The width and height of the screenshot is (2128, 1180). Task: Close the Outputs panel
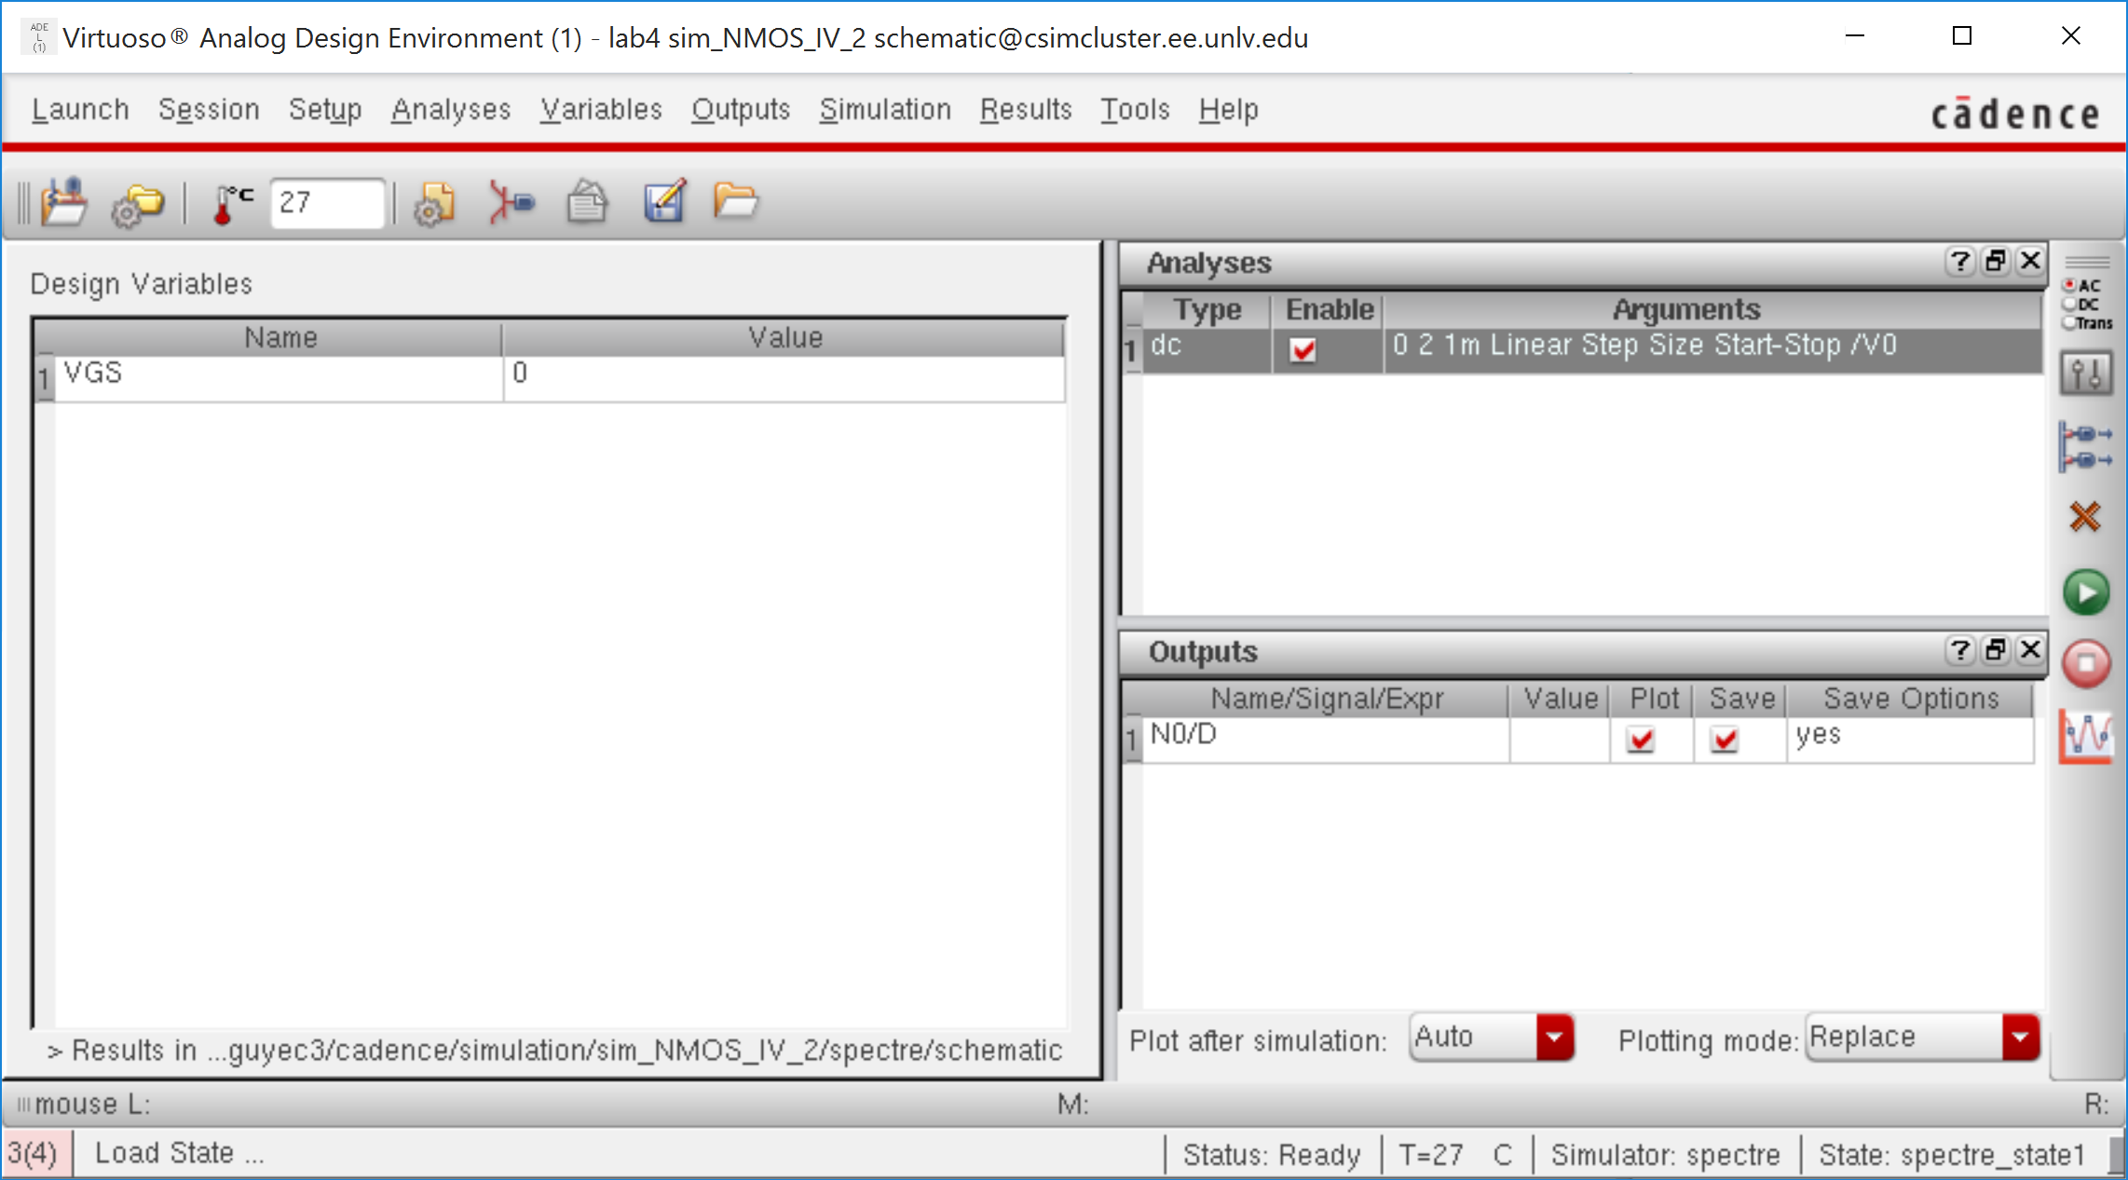pyautogui.click(x=2029, y=650)
